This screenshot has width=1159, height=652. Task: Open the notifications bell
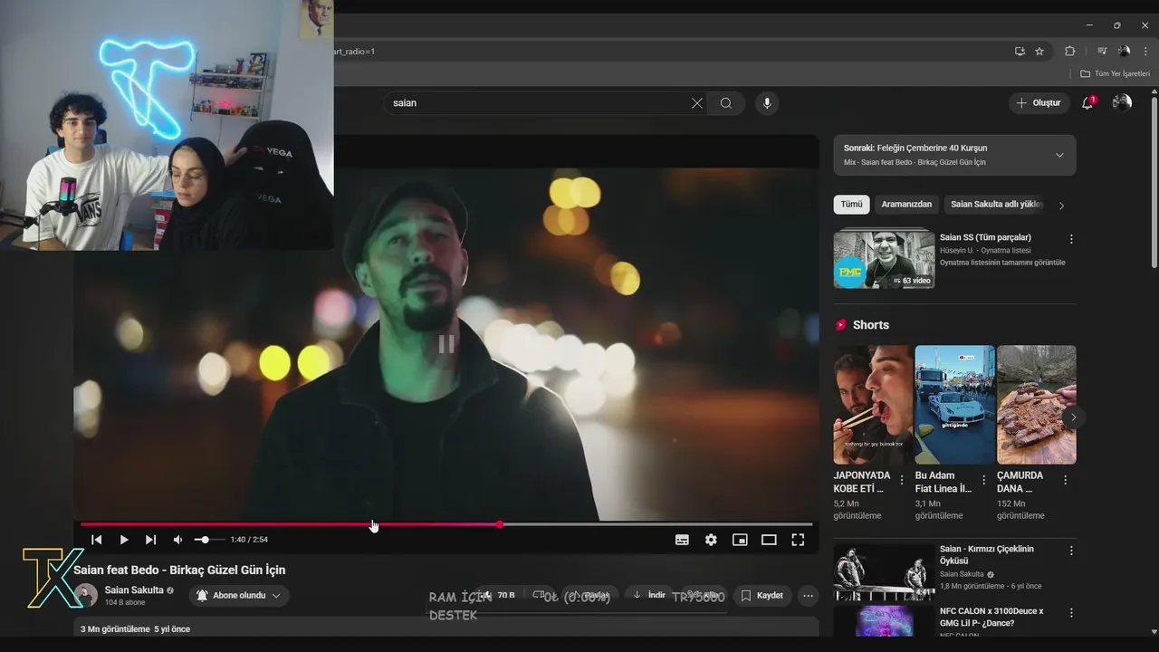point(1087,103)
